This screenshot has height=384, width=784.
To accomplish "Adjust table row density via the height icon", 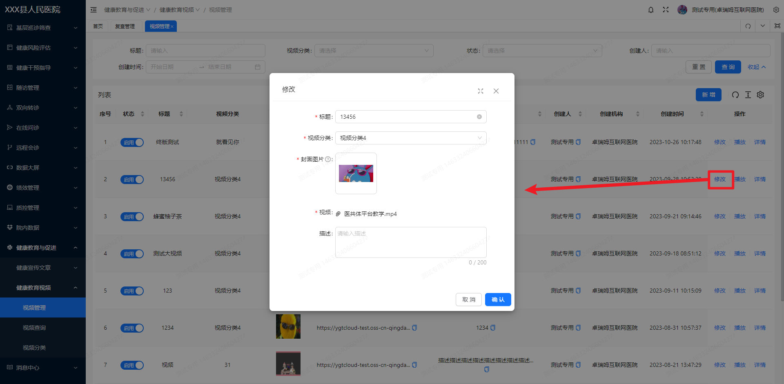I will [x=748, y=95].
